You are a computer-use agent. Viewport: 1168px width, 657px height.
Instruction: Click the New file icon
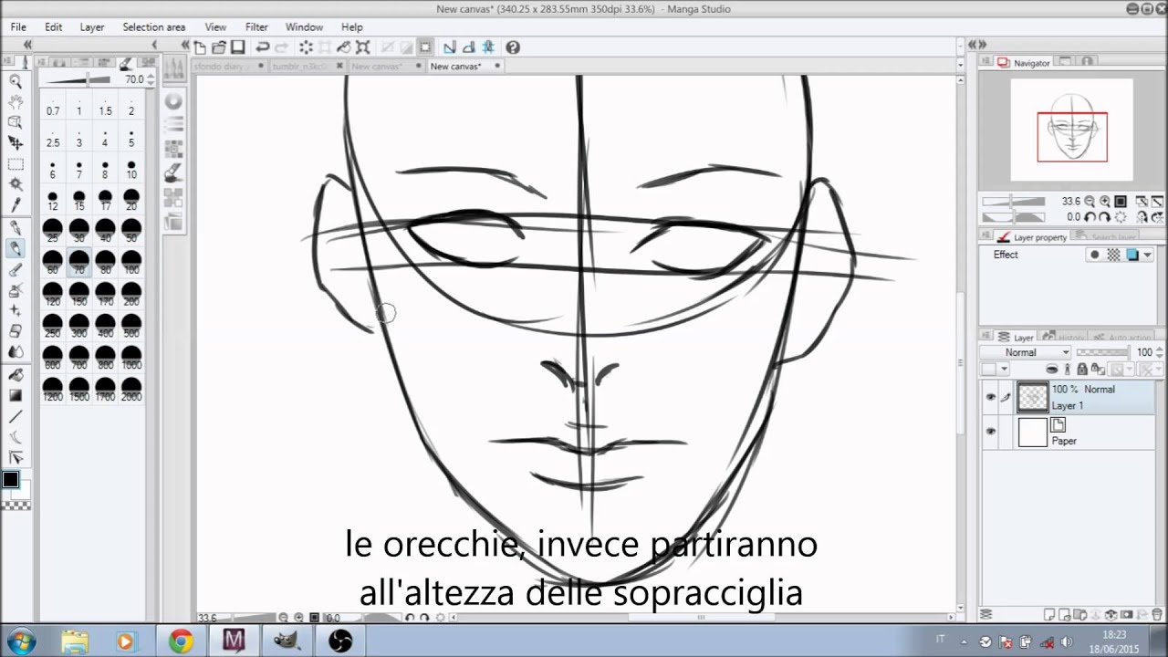pos(200,47)
